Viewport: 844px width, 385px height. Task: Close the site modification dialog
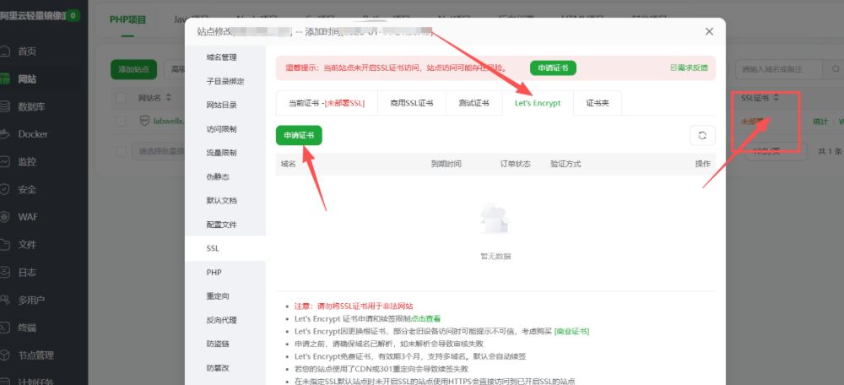coord(709,31)
